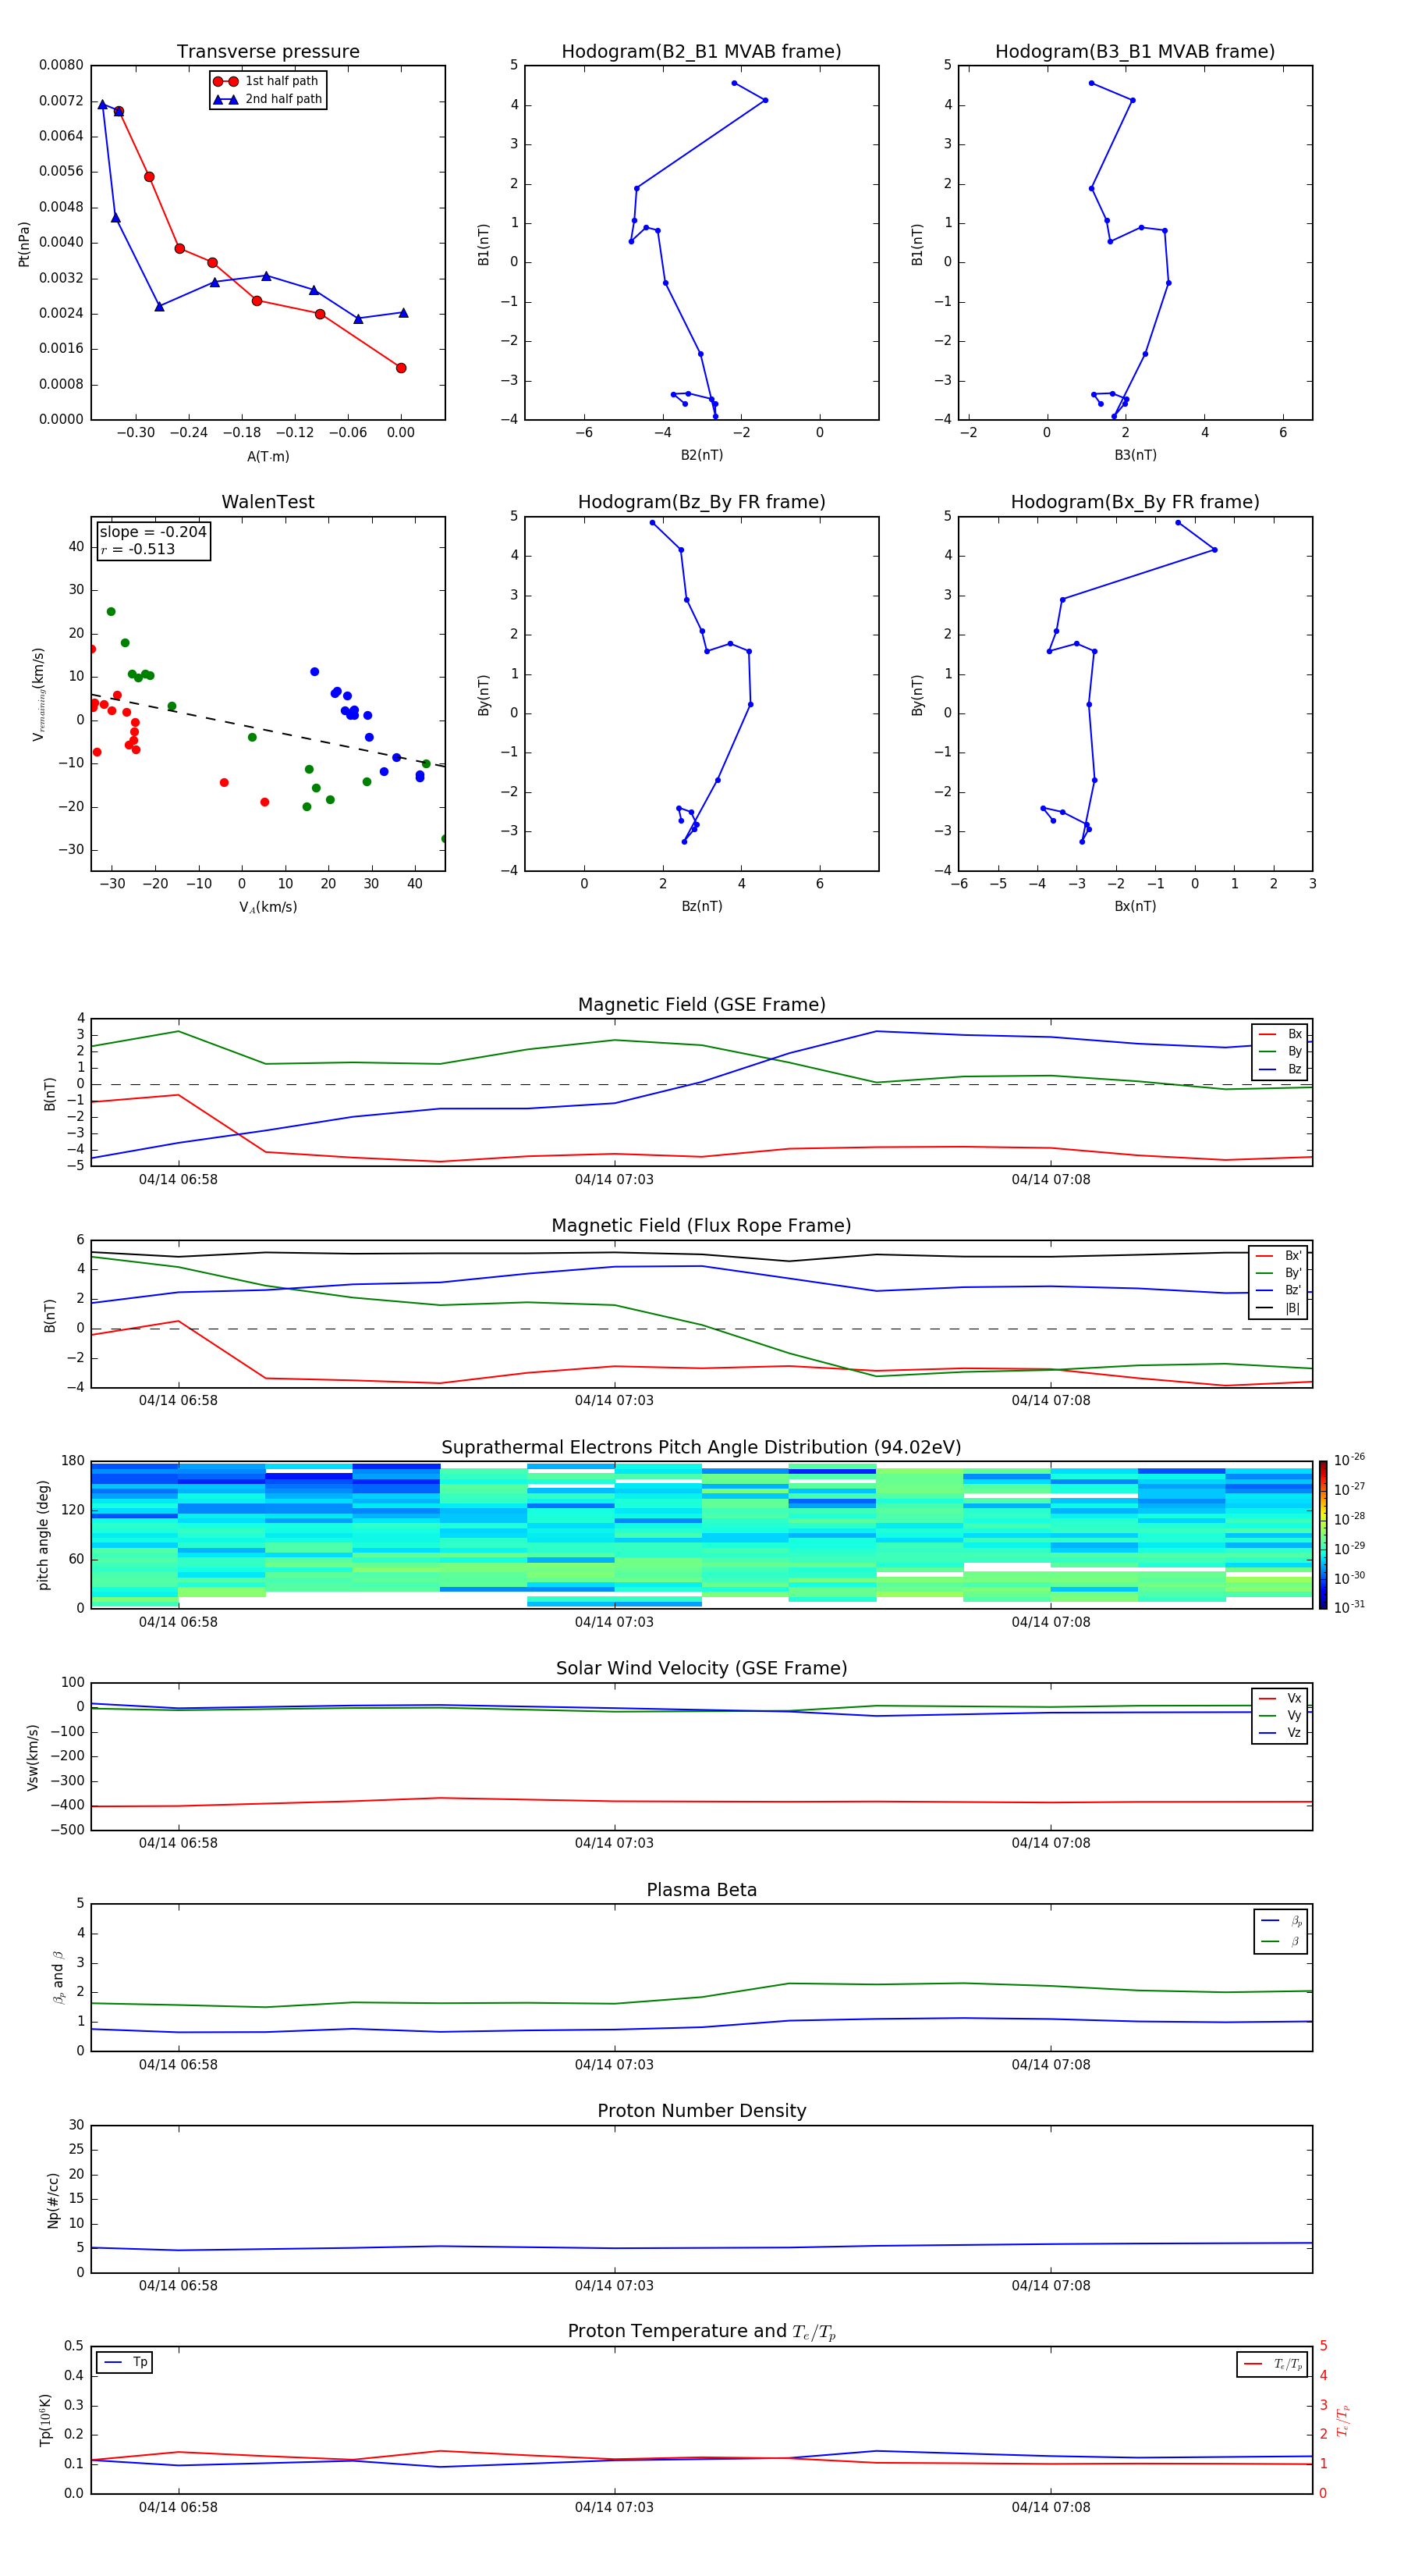Viewport: 1404px width, 2576px height.
Task: Click the 10^-31 colorbar label
Action: (x=1349, y=1607)
